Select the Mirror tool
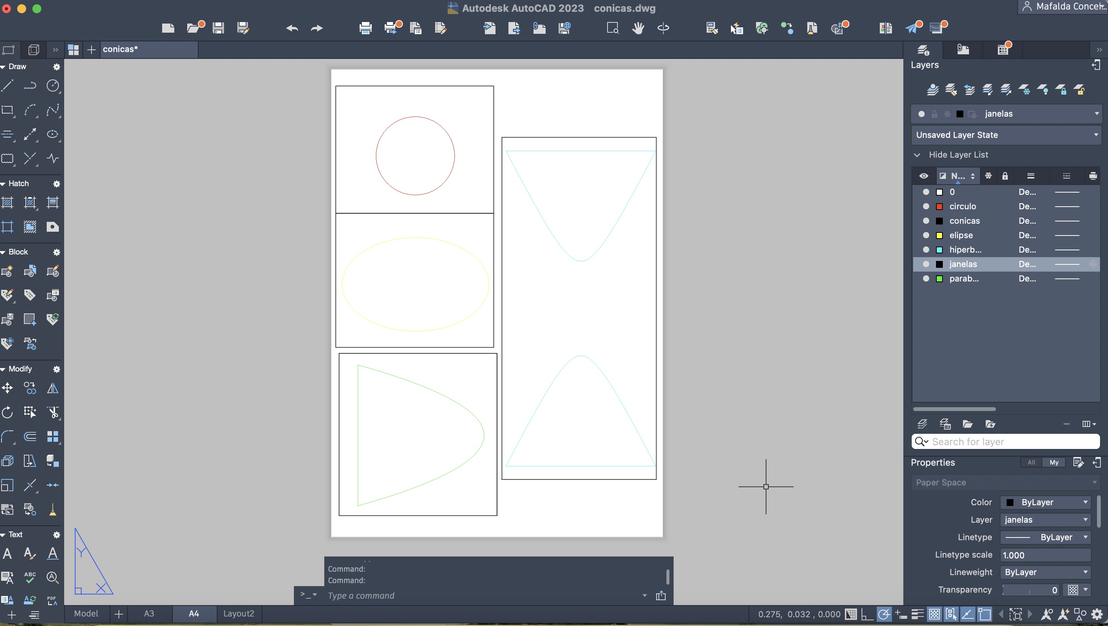This screenshot has width=1108, height=626. [52, 388]
